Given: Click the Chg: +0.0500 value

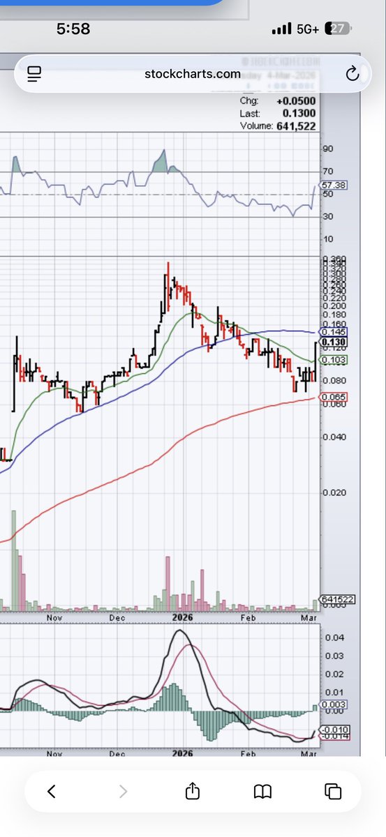Looking at the screenshot, I should tap(297, 101).
